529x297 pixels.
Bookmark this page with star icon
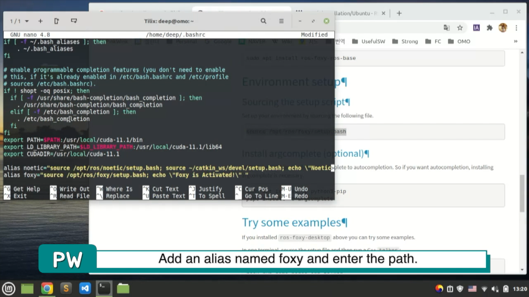[460, 28]
